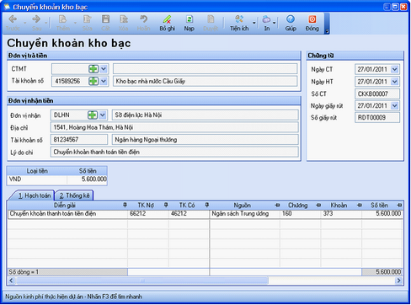Viewport: 411px width, 305px height.
Task: Click the Đóng close toolbar icon
Action: coord(312,19)
